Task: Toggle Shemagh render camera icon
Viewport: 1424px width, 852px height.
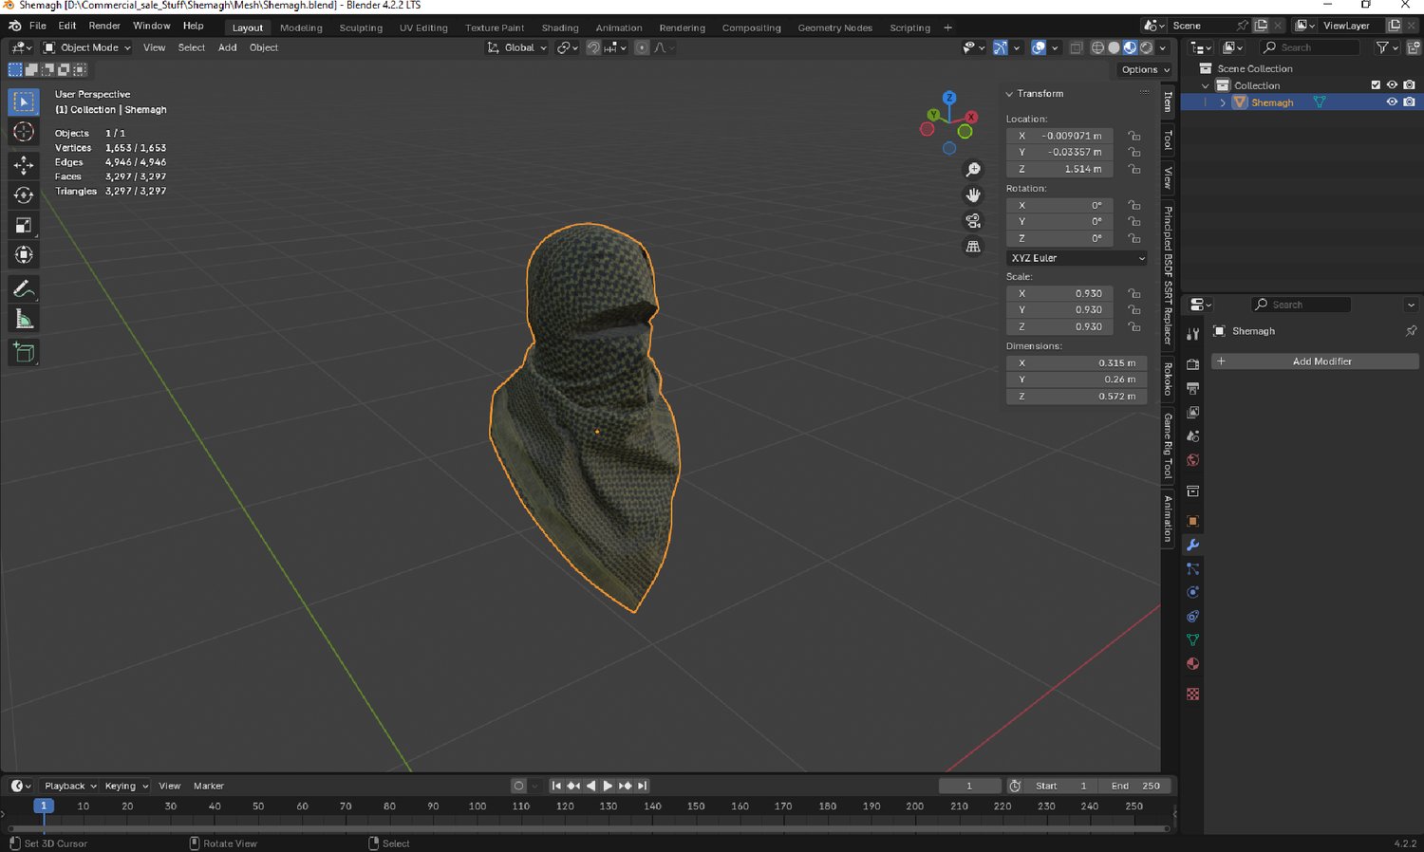Action: (x=1409, y=102)
